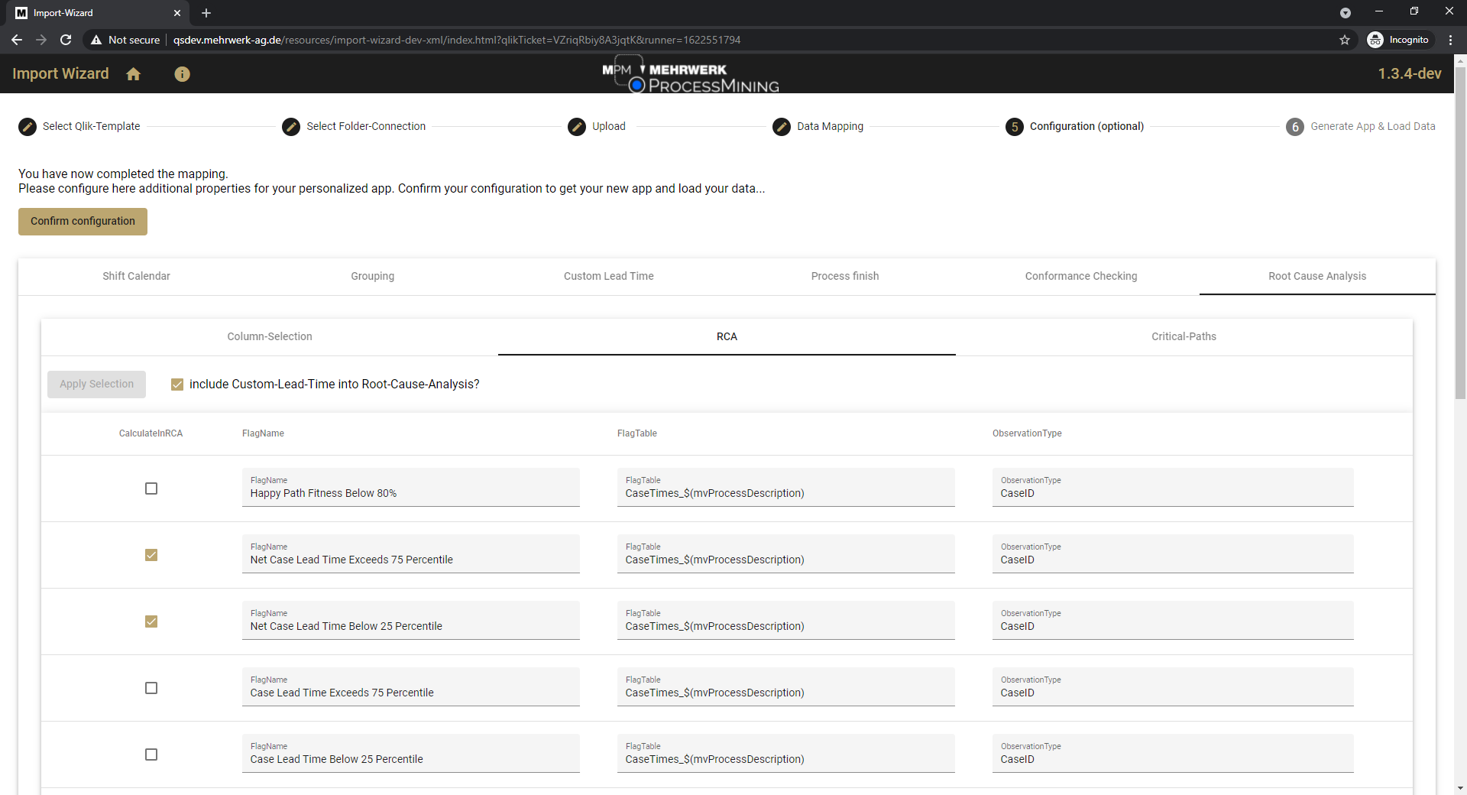Toggle include Custom-Lead-Time into Root-Cause-Analysis checkbox
This screenshot has width=1467, height=795.
tap(177, 385)
